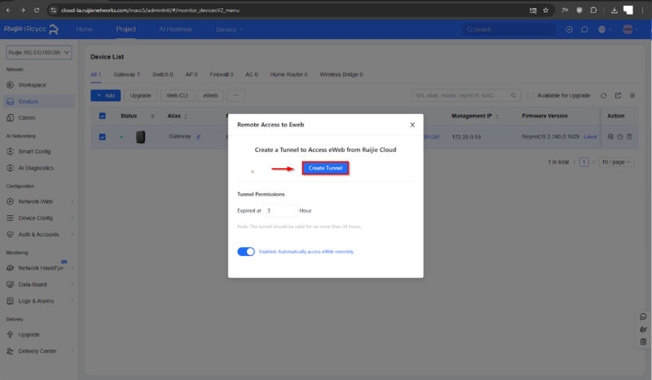The height and width of the screenshot is (380, 652).
Task: Click the Web CLI button
Action: click(x=177, y=95)
